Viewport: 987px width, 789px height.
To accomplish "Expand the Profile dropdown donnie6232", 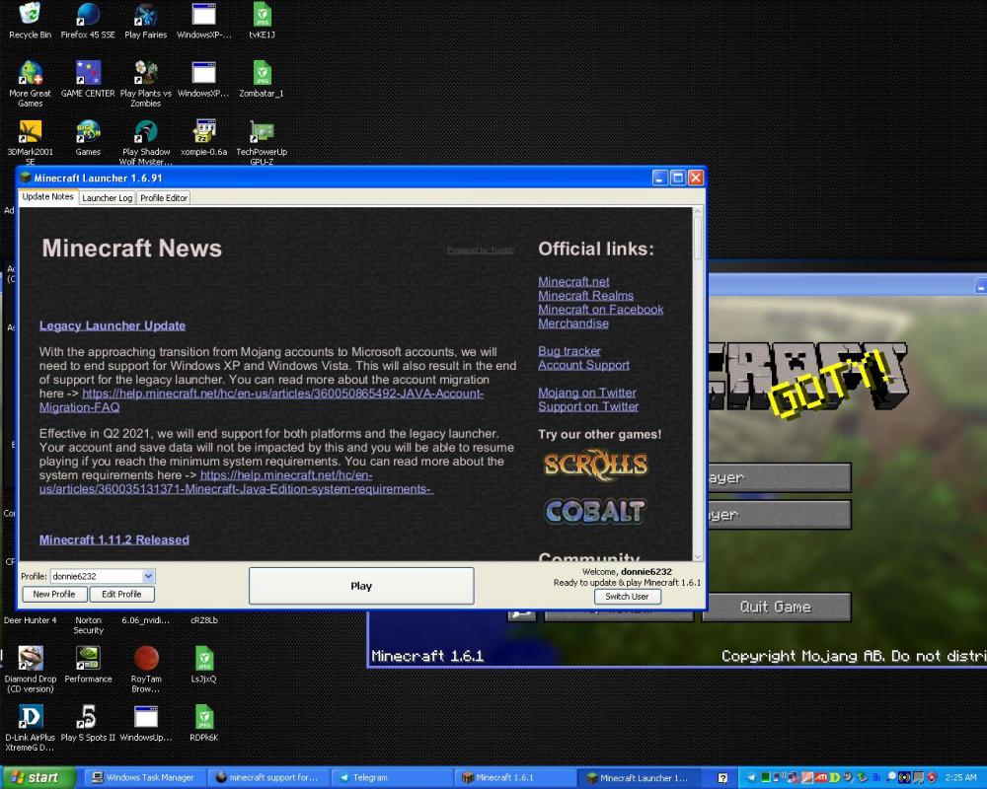I will [x=148, y=576].
